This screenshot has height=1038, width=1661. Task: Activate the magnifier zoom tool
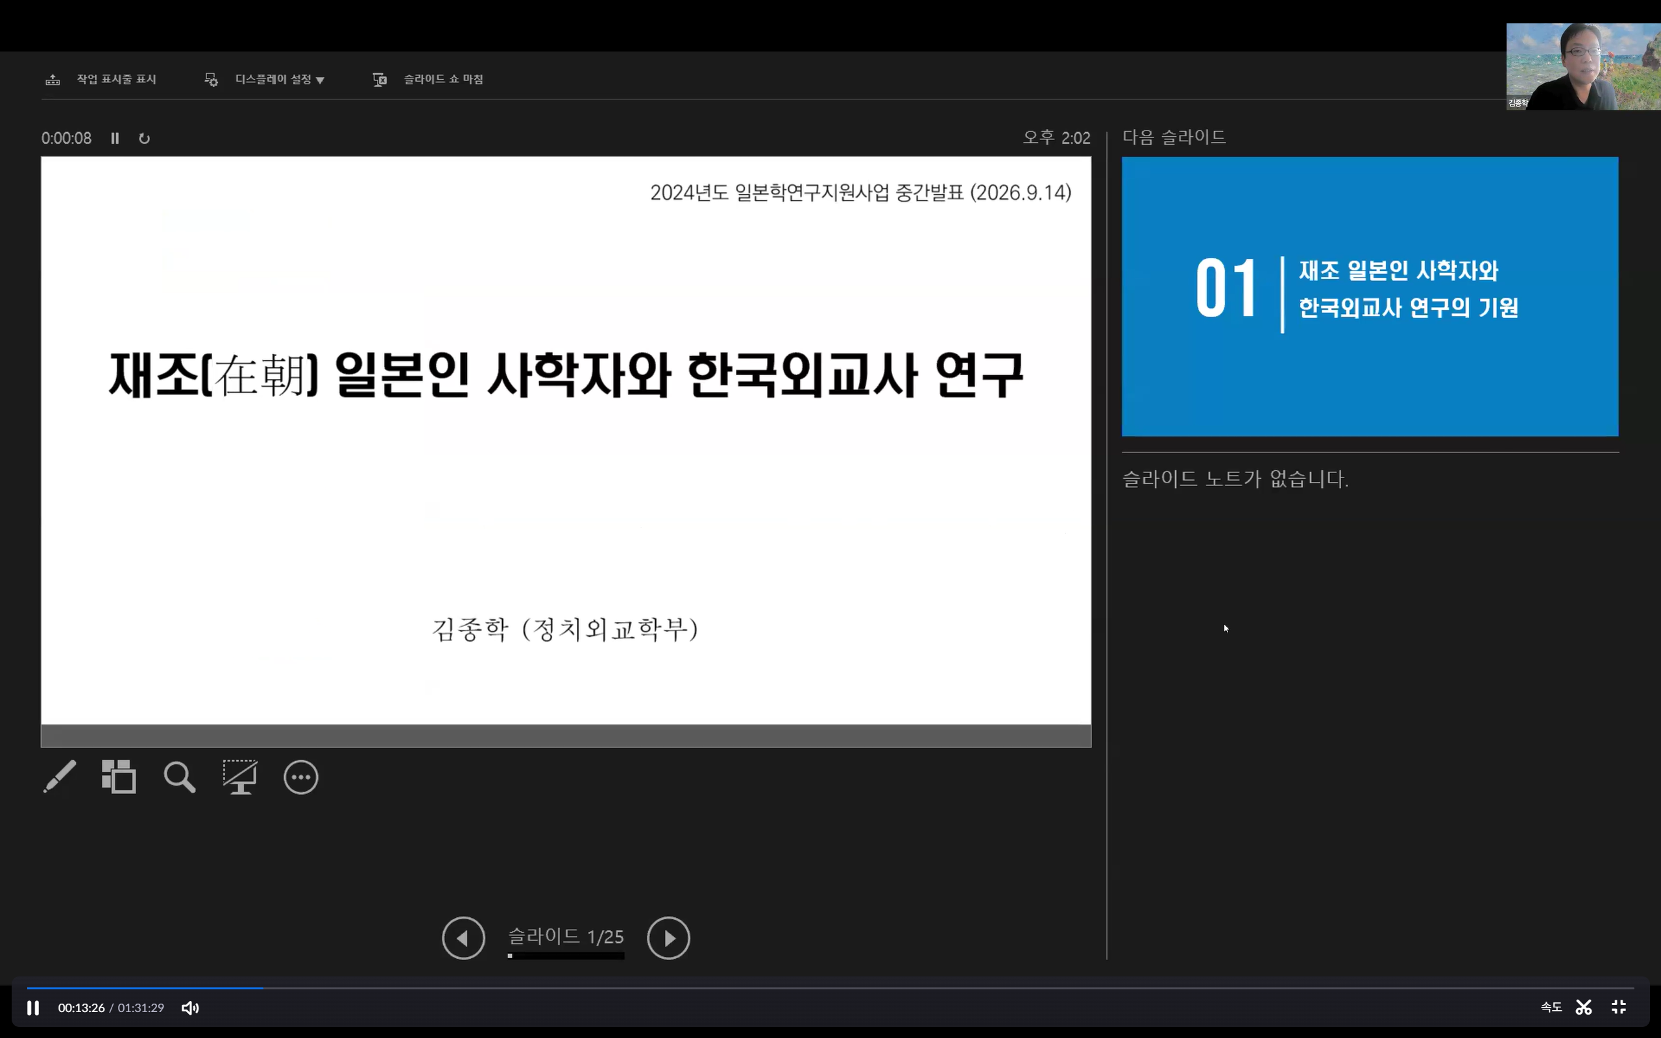pos(179,777)
